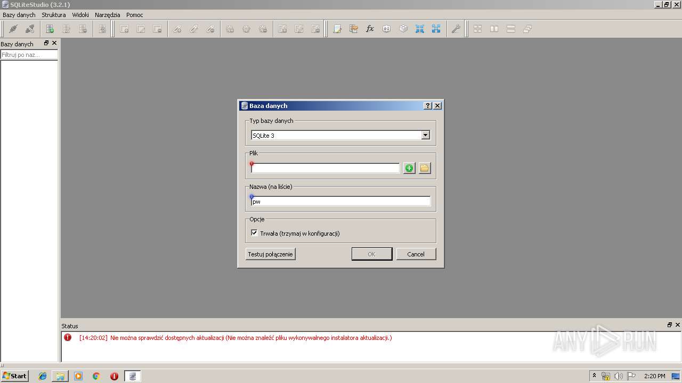Click the Edit table toolbar icon
This screenshot has width=682, height=383.
(141, 29)
